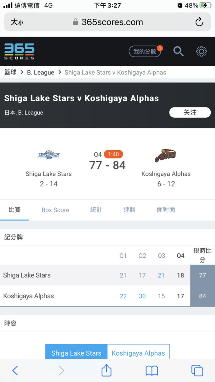Viewport: 215px width, 382px height.
Task: Open the 面對面 head-to-head tab
Action: [166, 210]
